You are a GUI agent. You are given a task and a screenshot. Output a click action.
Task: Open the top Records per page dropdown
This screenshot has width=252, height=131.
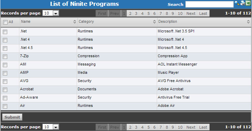51,13
